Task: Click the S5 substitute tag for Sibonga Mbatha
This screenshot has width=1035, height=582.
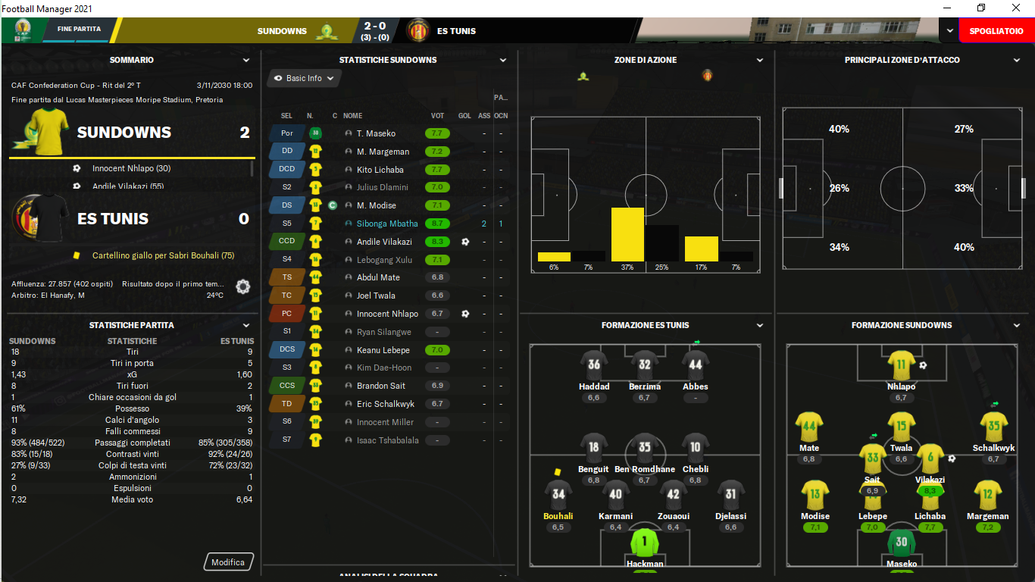Action: pyautogui.click(x=287, y=224)
